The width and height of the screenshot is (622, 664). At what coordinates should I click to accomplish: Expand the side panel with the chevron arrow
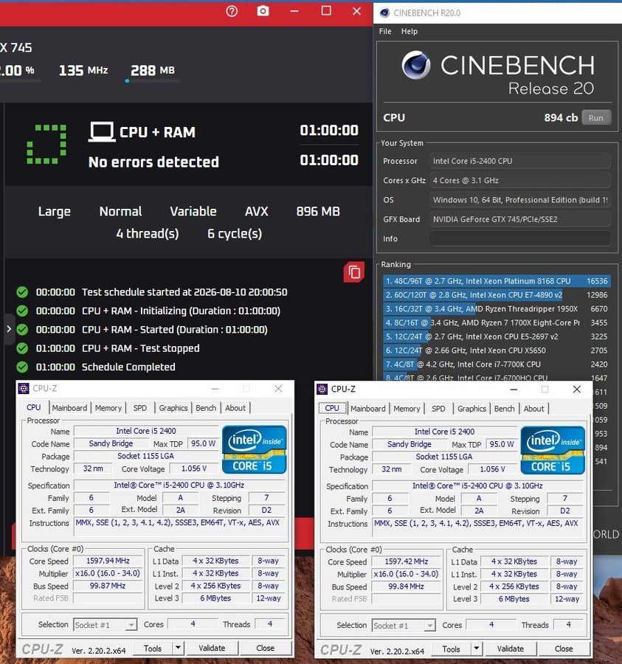pyautogui.click(x=9, y=328)
